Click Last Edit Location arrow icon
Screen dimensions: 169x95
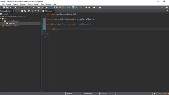point(86,7)
